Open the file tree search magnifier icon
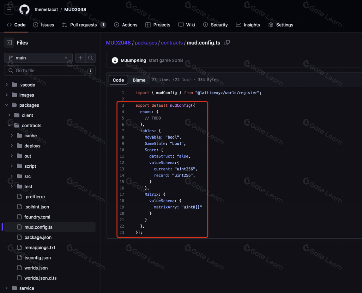 pyautogui.click(x=90, y=58)
